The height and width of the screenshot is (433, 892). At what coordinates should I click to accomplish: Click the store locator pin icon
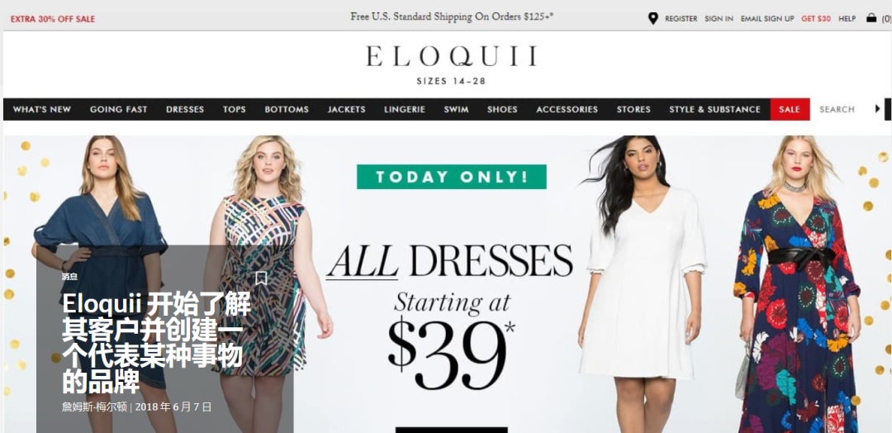(653, 18)
